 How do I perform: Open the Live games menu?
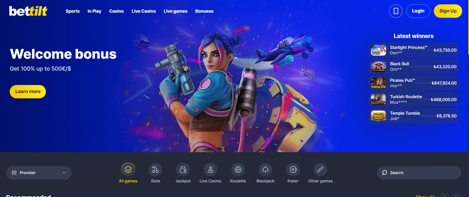[x=175, y=11]
